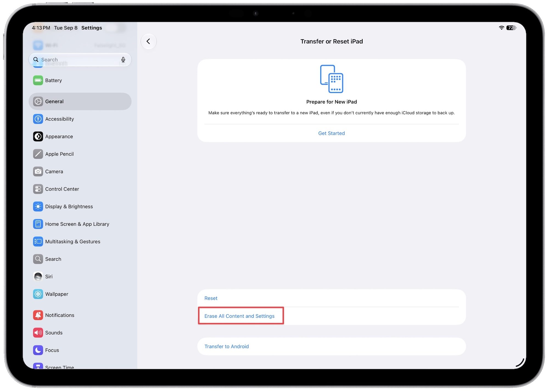549x391 pixels.
Task: Click the Settings title in sidebar header
Action: pos(92,28)
